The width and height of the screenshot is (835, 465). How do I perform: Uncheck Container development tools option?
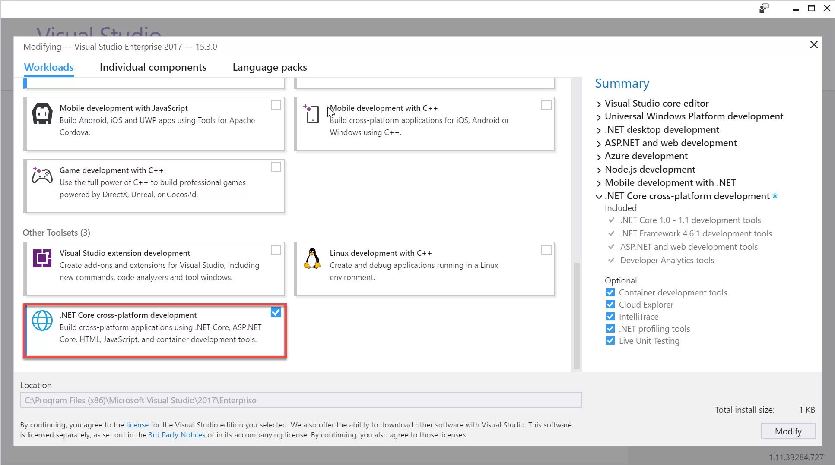point(610,292)
